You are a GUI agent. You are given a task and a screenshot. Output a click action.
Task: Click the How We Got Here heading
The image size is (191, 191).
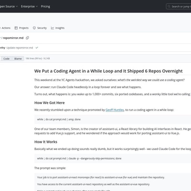(x=50, y=103)
